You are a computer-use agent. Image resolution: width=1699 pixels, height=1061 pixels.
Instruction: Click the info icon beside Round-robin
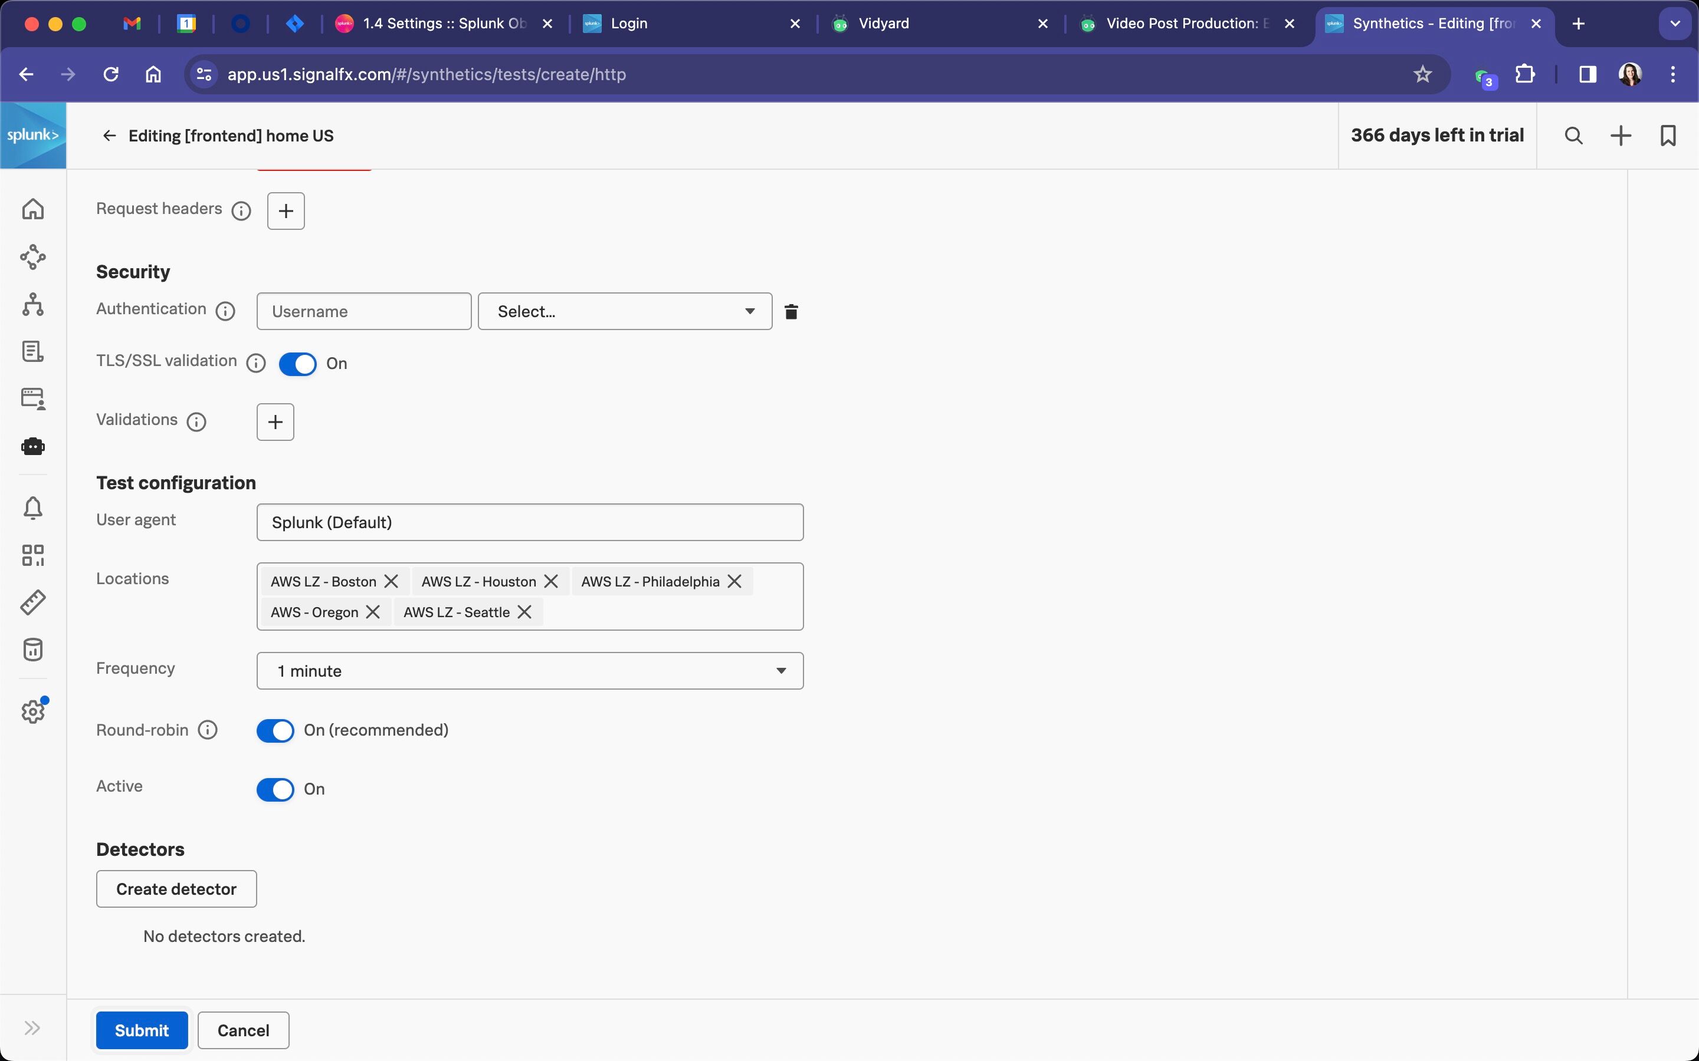[x=208, y=730]
